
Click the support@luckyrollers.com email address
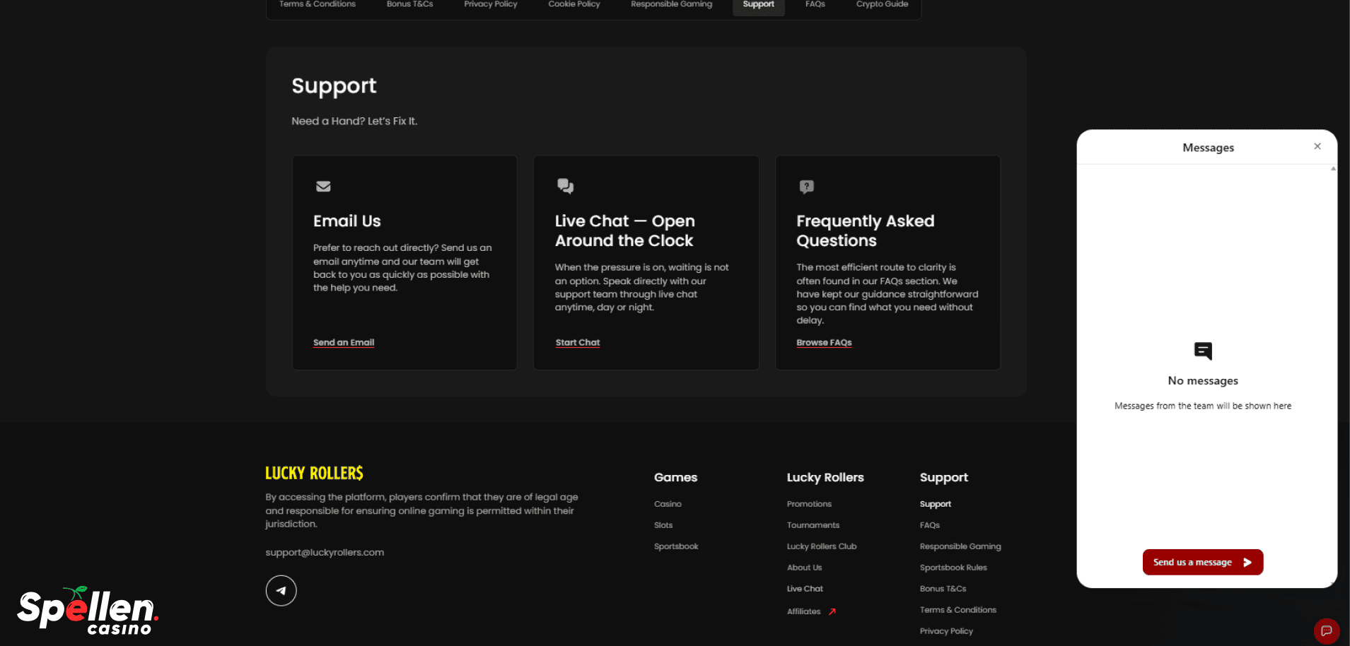325,553
